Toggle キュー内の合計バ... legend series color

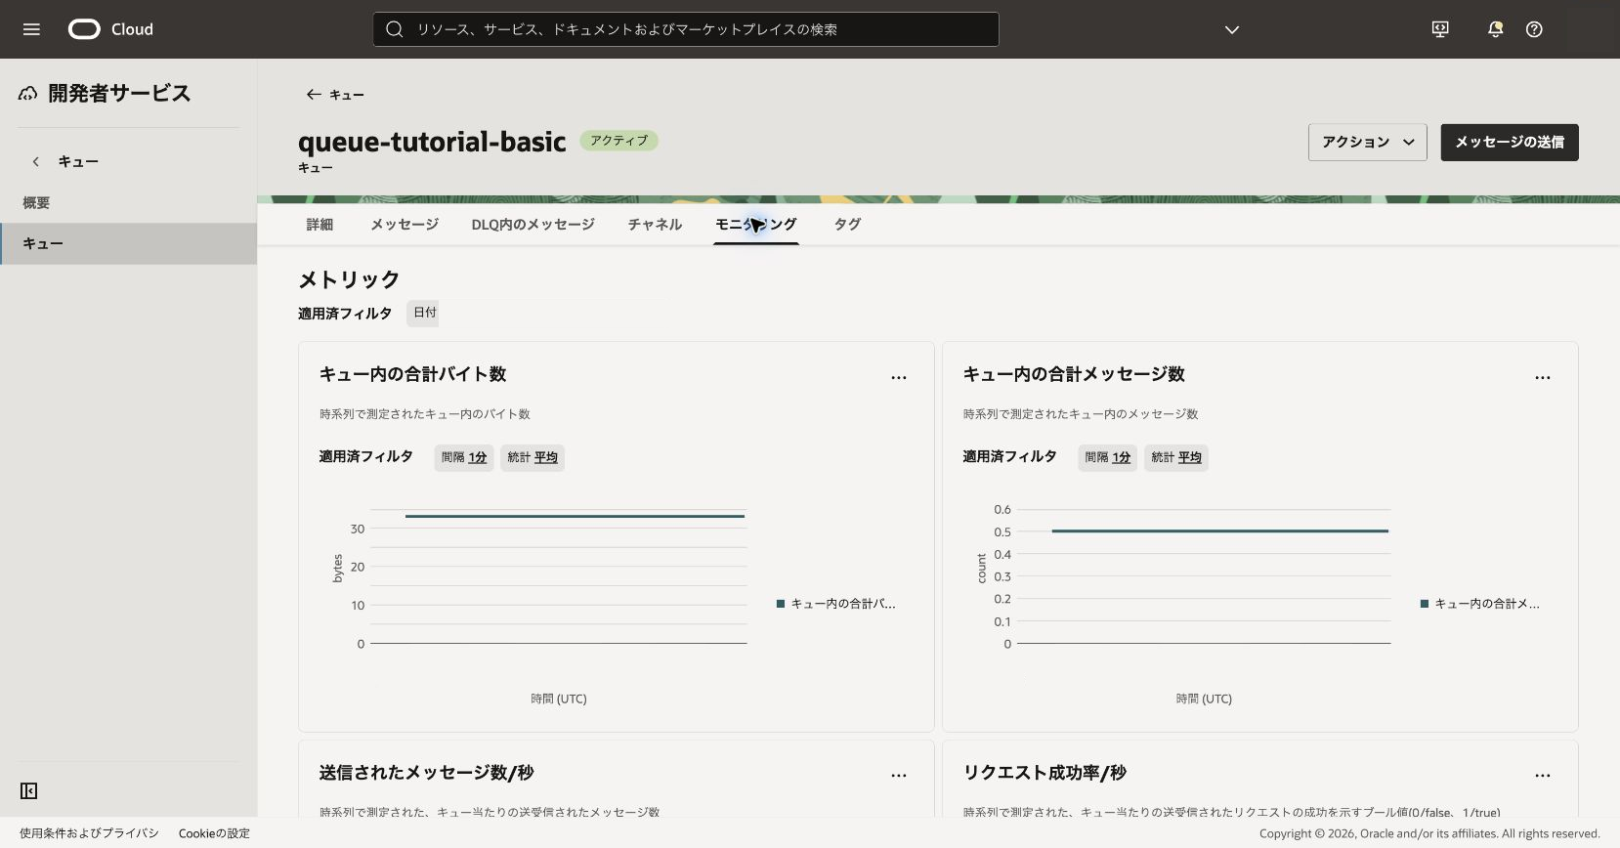781,604
